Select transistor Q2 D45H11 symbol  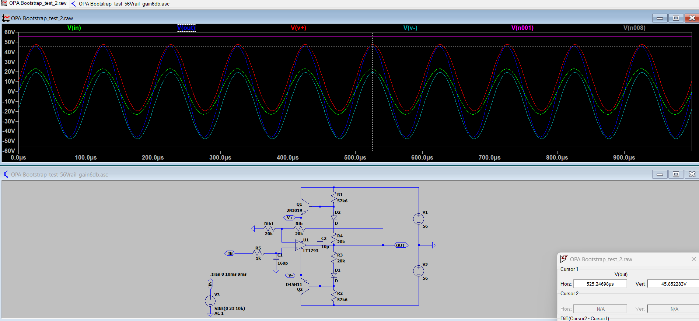click(305, 285)
